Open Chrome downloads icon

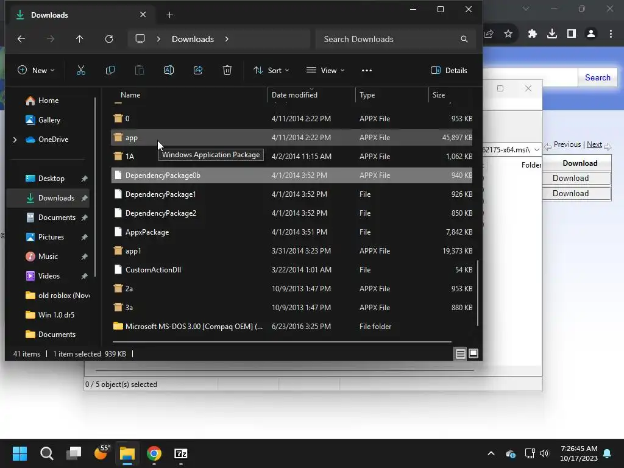pos(552,34)
